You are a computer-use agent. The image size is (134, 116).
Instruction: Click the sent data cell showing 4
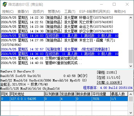68,99
